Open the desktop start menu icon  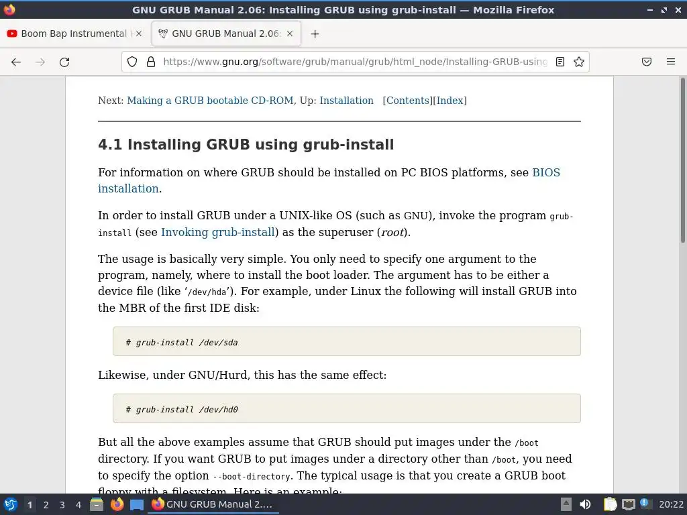11,505
